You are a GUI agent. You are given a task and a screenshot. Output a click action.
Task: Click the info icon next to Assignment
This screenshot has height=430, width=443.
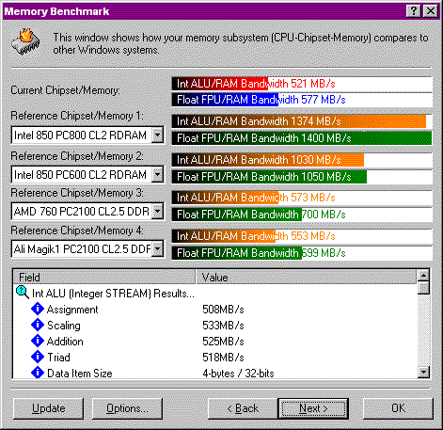[x=38, y=309]
